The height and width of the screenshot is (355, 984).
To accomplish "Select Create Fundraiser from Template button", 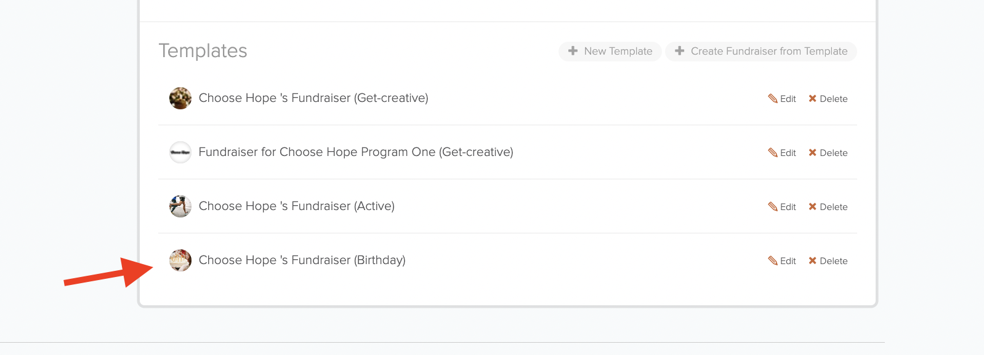I will coord(760,51).
